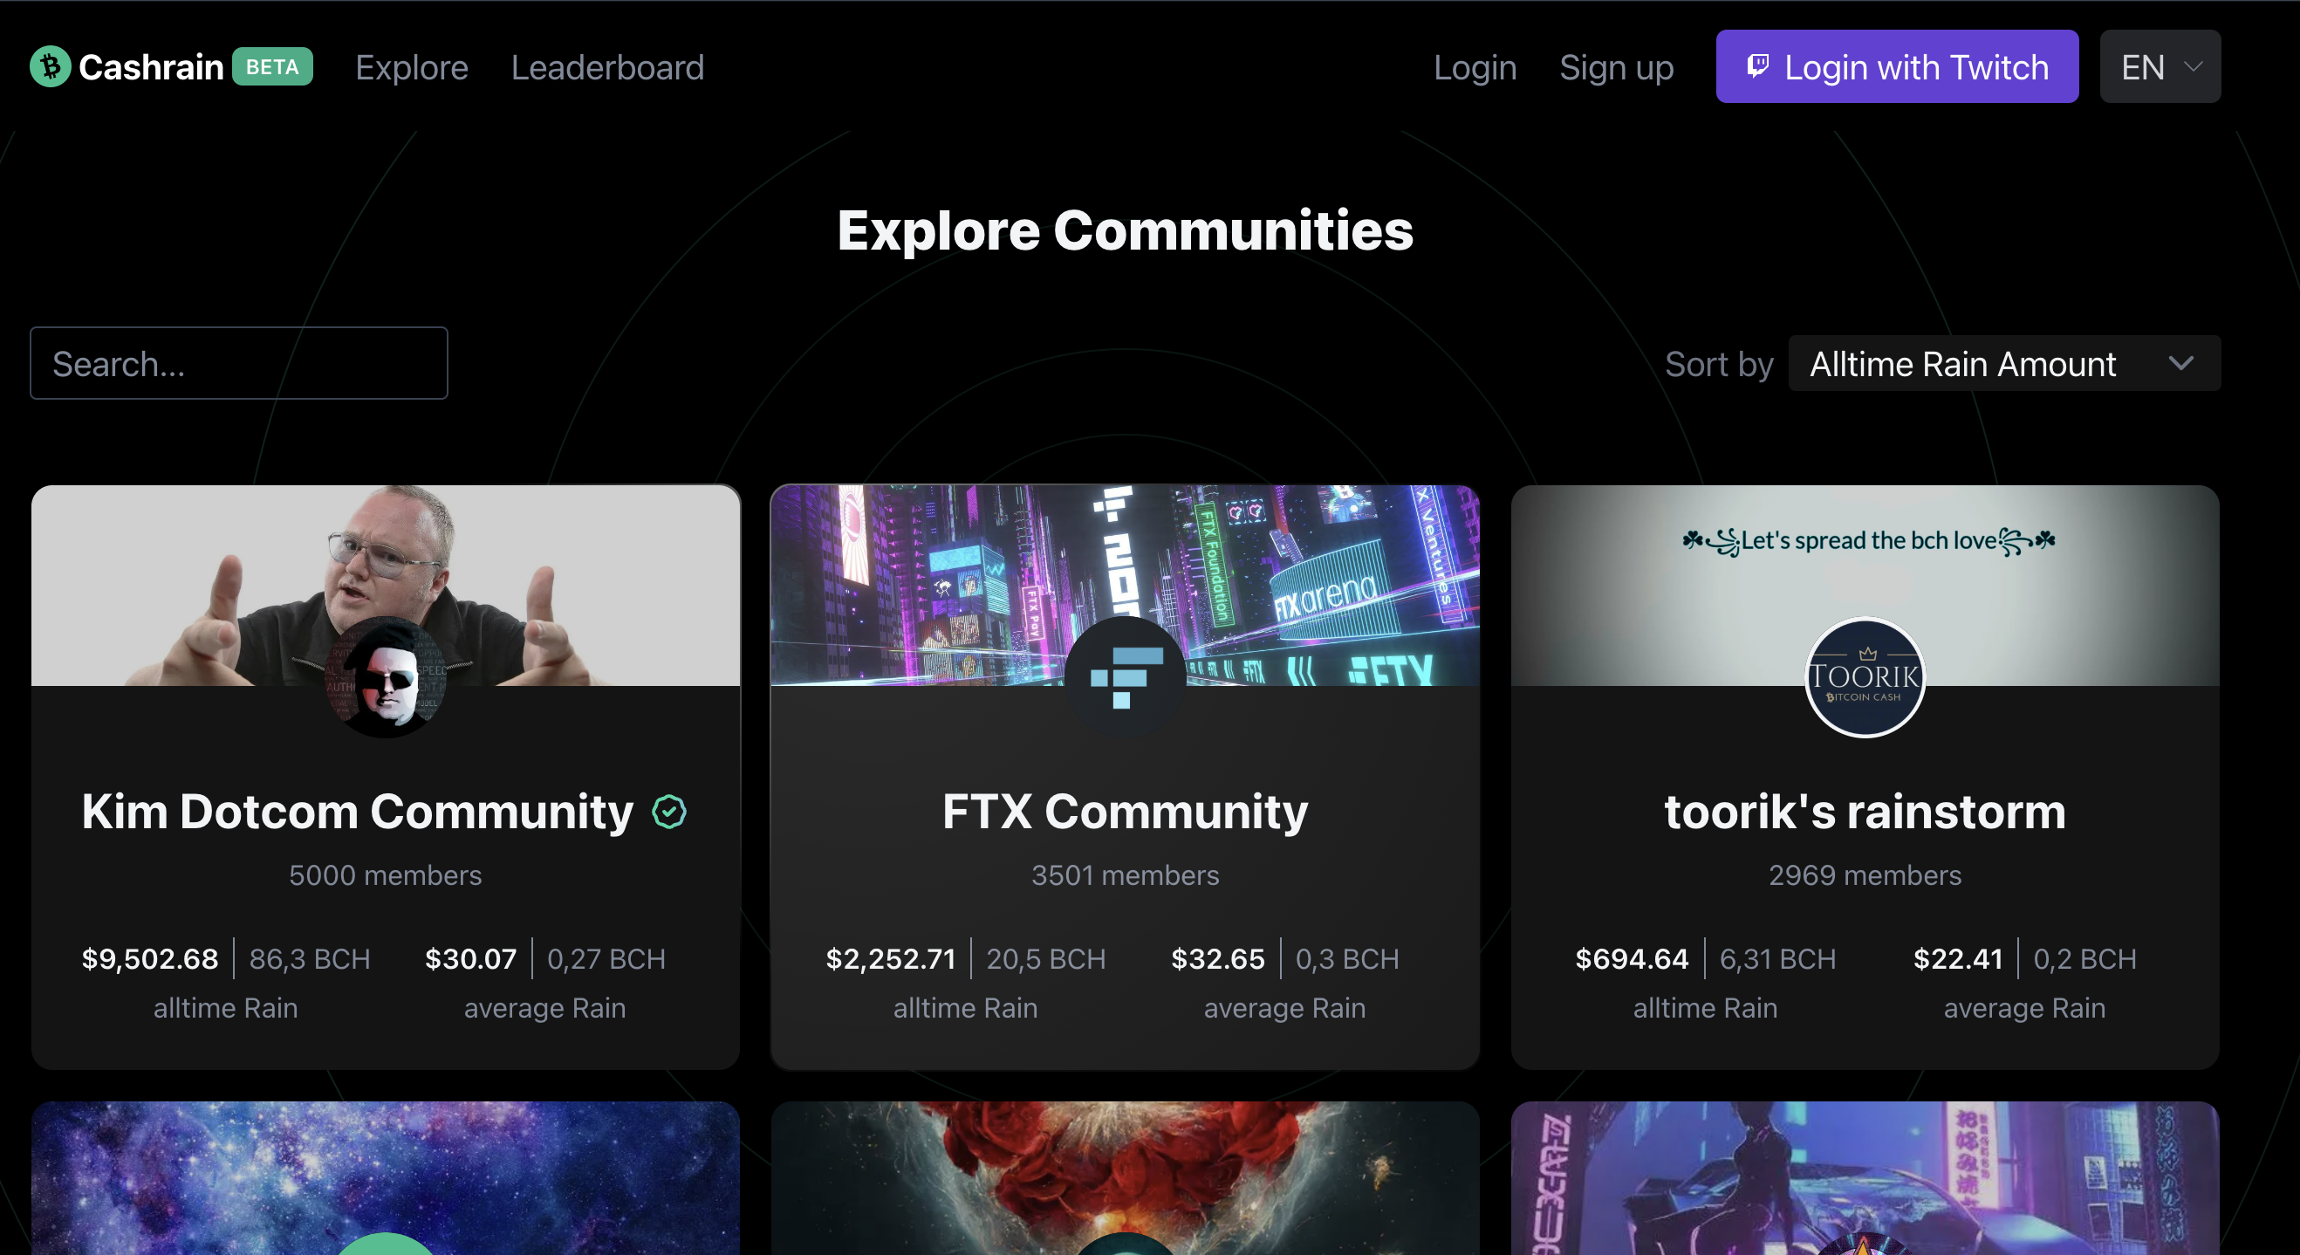Click the '$22.41' average rain value
2300x1255 pixels.
point(1958,958)
